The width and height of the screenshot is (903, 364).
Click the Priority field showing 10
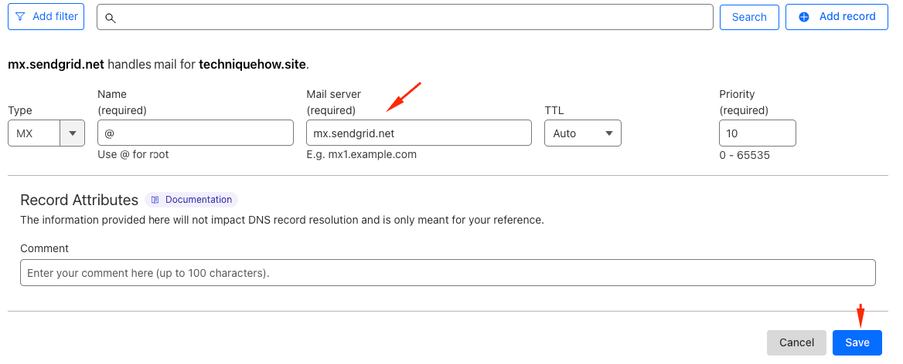(x=757, y=133)
